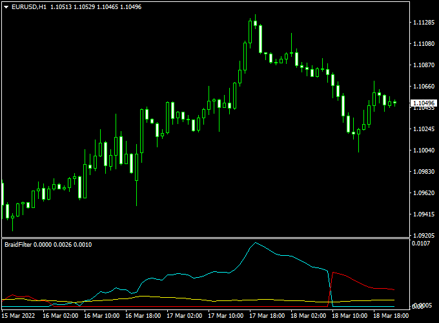The width and height of the screenshot is (439, 323).
Task: Click the last candlestick on the chart
Action: coord(394,103)
